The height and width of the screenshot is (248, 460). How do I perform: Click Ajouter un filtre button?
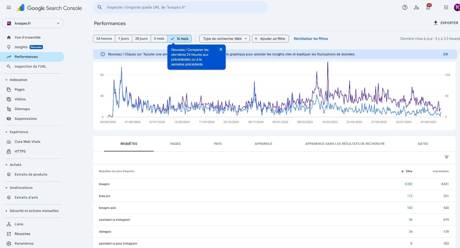[x=270, y=39]
